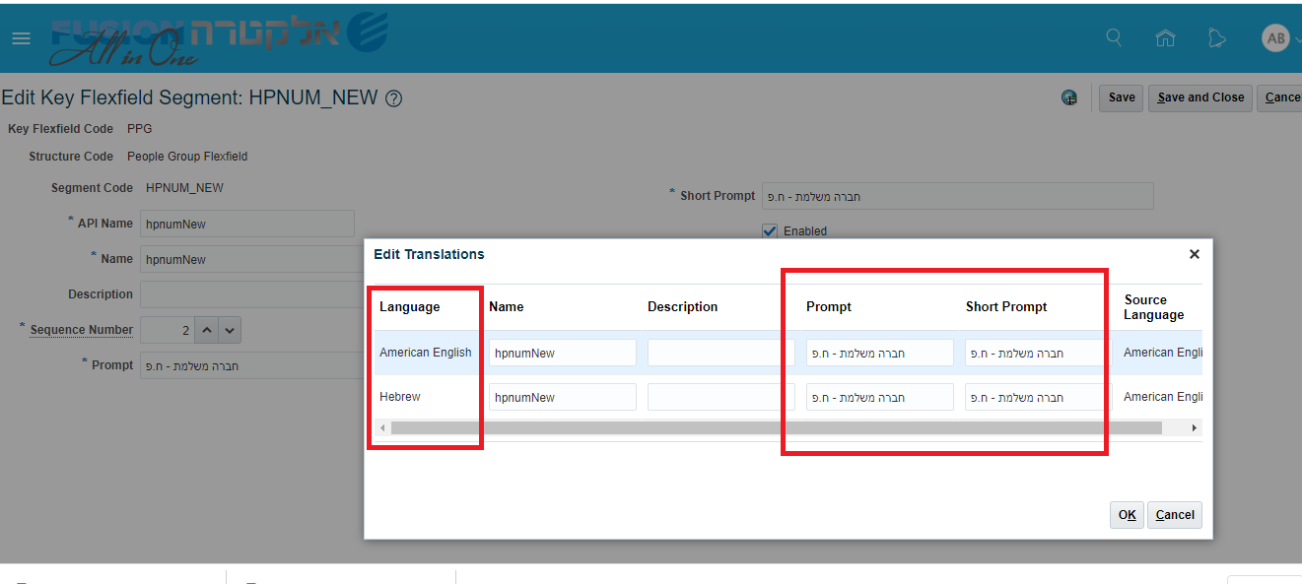Click the Short Prompt column header
The width and height of the screenshot is (1302, 584).
1006,307
